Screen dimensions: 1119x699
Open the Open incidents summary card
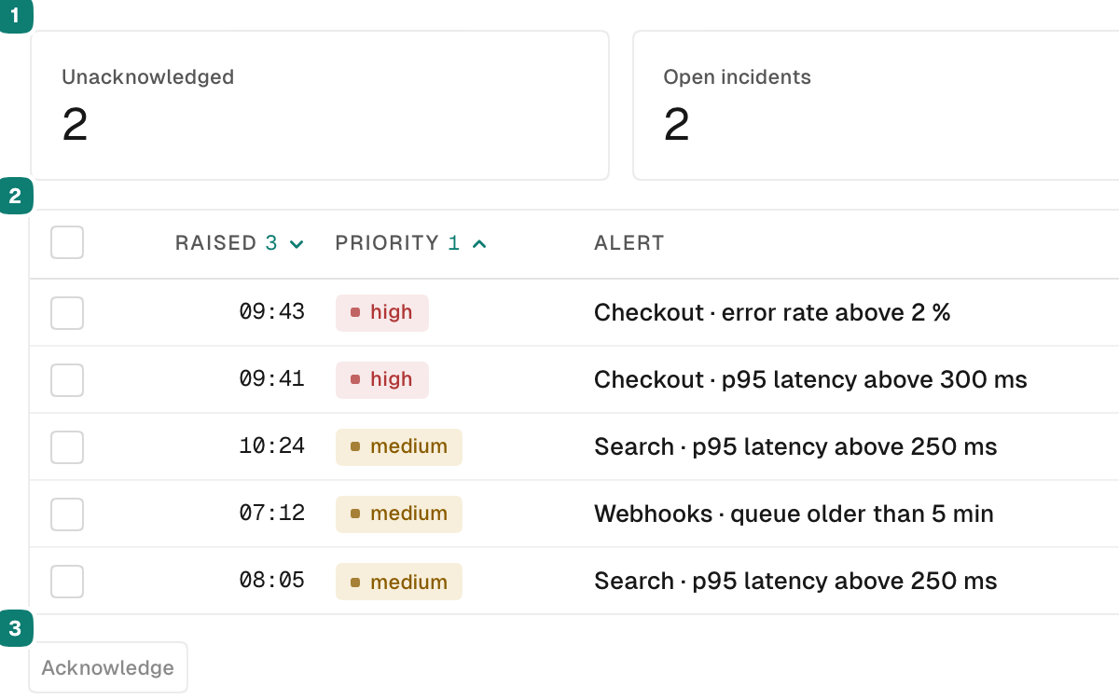(x=876, y=105)
